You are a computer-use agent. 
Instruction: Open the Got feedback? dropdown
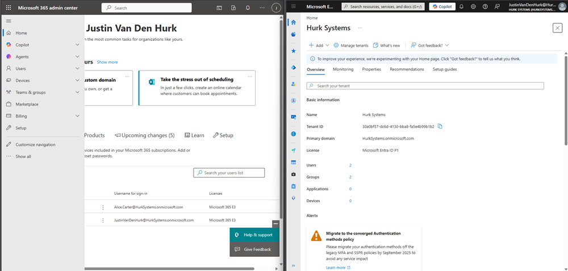(x=429, y=45)
